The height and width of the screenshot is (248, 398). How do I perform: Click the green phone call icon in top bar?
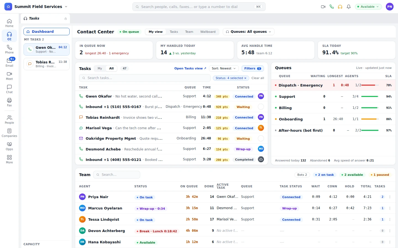(332, 7)
